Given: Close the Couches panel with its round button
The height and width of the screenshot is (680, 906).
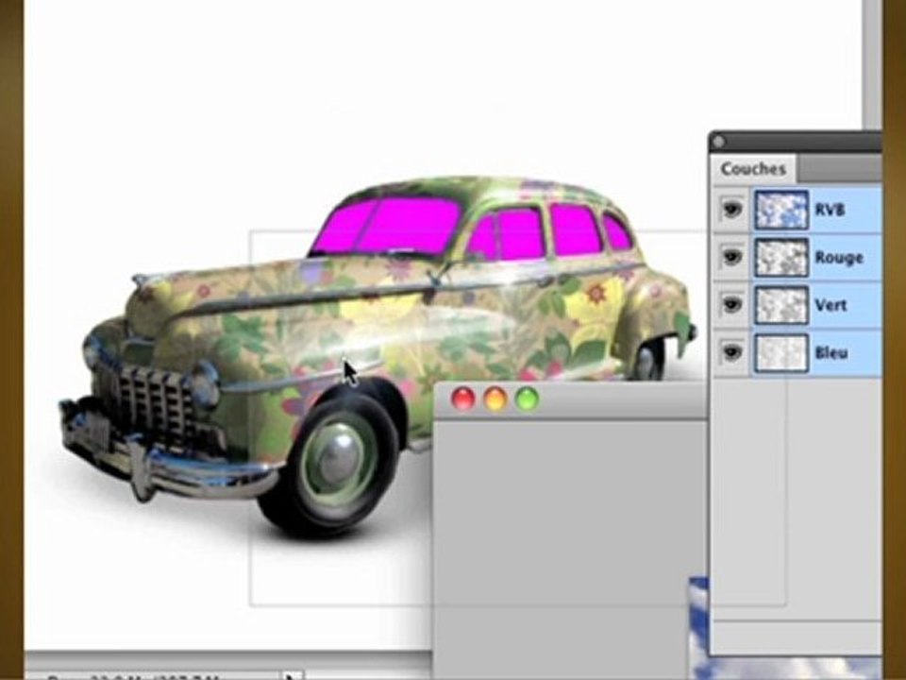Looking at the screenshot, I should (x=719, y=142).
